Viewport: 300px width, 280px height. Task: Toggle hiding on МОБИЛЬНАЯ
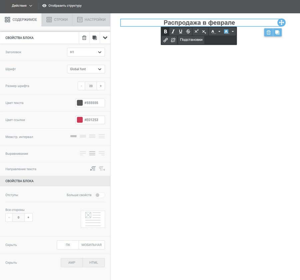tap(92, 245)
